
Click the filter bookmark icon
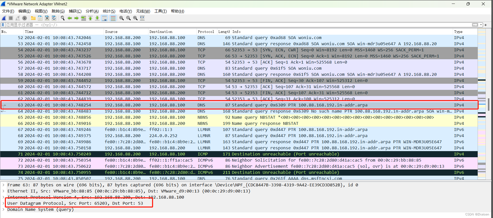coord(3,25)
